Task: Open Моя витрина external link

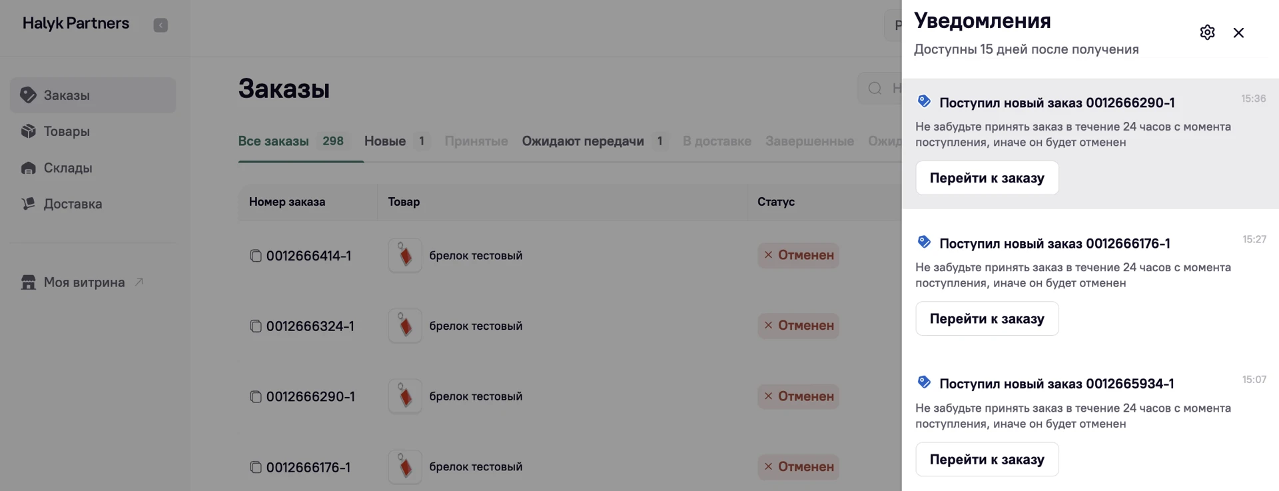Action: [x=84, y=282]
